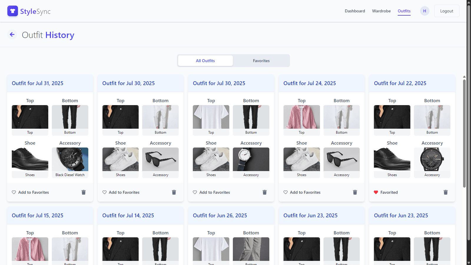Select black blazer in Jul 22 outfit

[x=392, y=117]
